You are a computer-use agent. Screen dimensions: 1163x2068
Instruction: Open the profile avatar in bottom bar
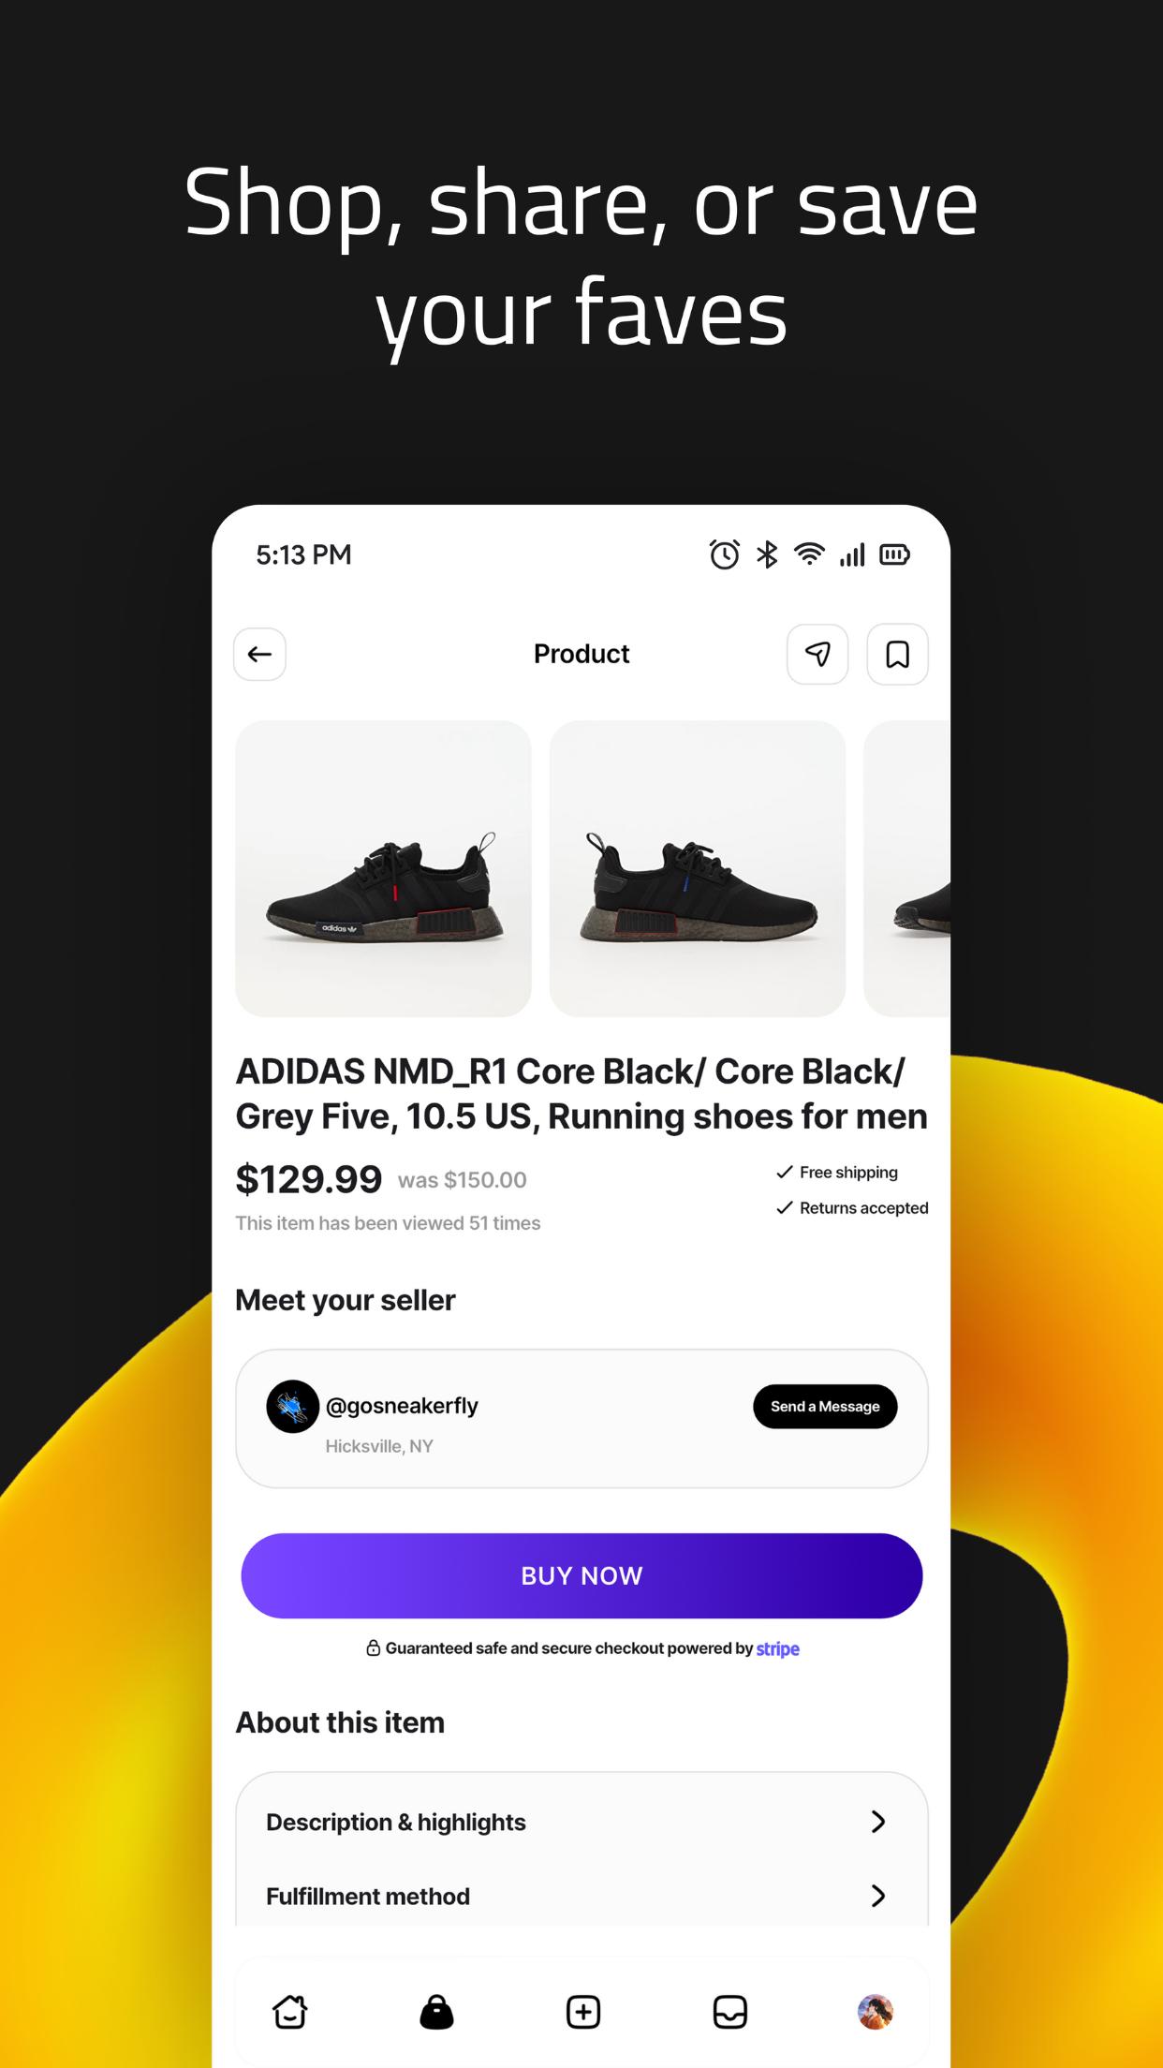tap(876, 2012)
